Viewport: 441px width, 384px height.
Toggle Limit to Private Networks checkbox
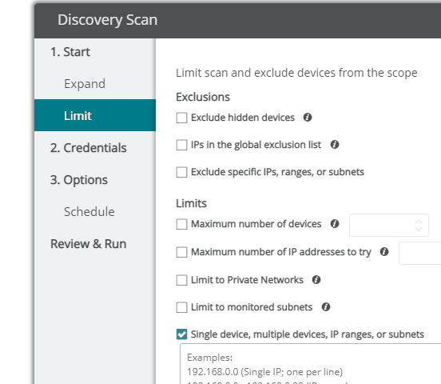[181, 280]
